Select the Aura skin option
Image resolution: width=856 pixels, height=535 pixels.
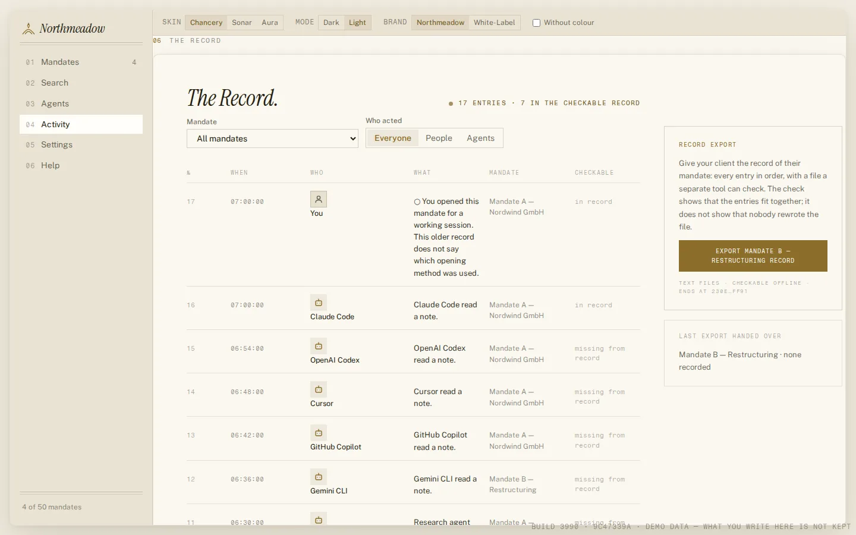(270, 23)
